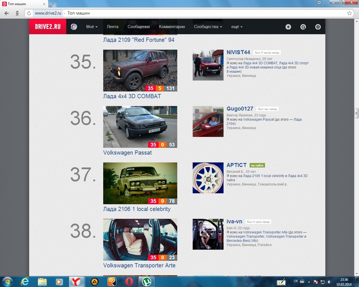Screen dimensions: 359x287
Task: Open the settings gear in the site header
Action: tap(318, 27)
